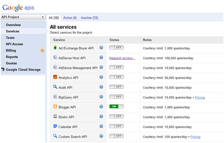The height and width of the screenshot is (143, 224).
Task: Click the Blogger API service name
Action: click(67, 107)
